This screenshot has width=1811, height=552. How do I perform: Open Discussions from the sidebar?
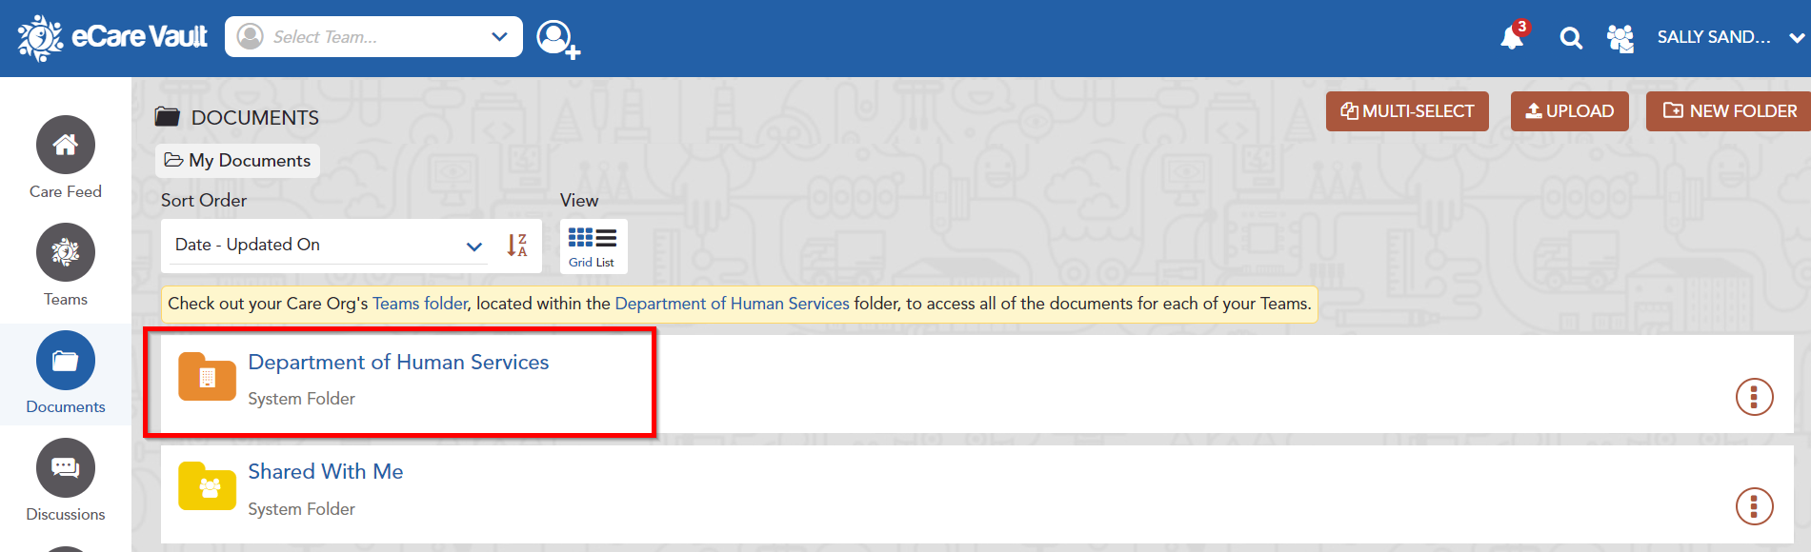coord(66,481)
